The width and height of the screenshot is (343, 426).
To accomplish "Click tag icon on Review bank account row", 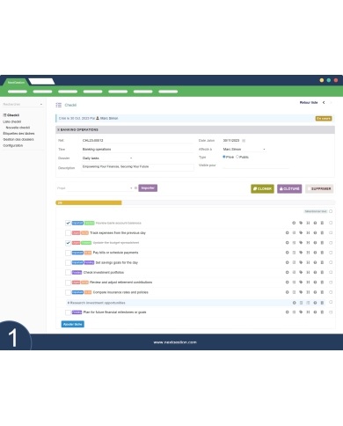I will (301, 223).
